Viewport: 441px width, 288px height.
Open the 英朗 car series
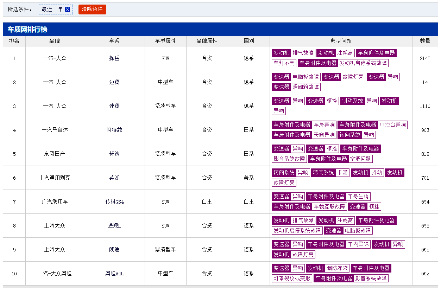[x=114, y=178]
